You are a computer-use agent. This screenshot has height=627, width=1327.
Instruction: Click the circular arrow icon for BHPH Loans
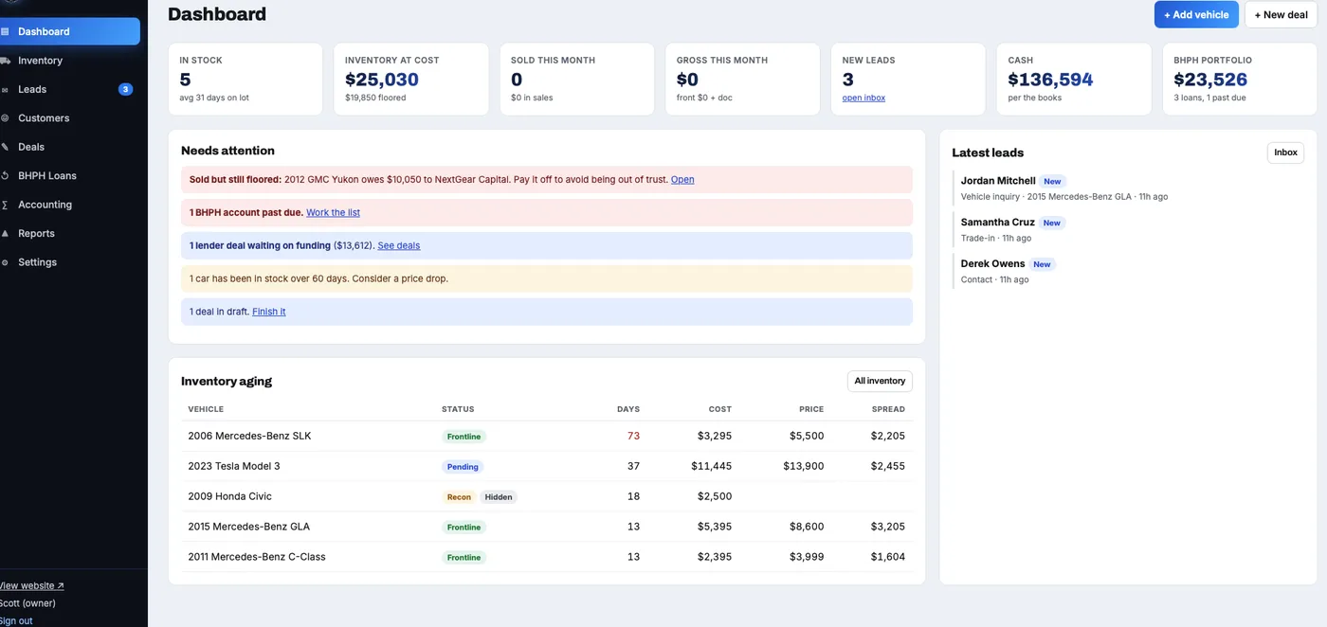point(5,176)
